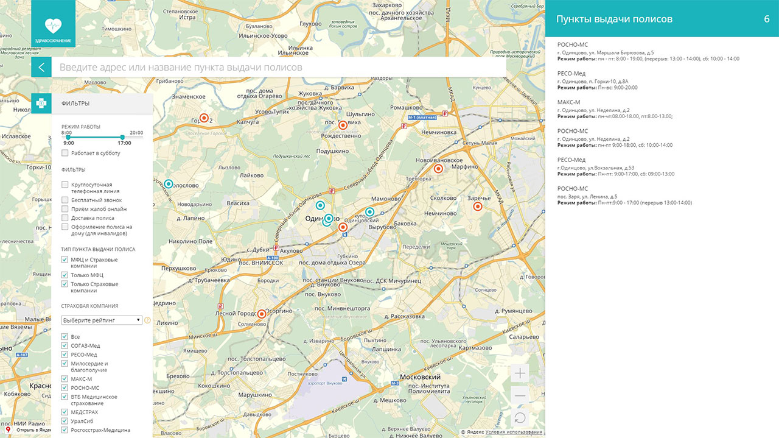This screenshot has width=779, height=438.
Task: Zoom out the map with minus button
Action: click(520, 396)
